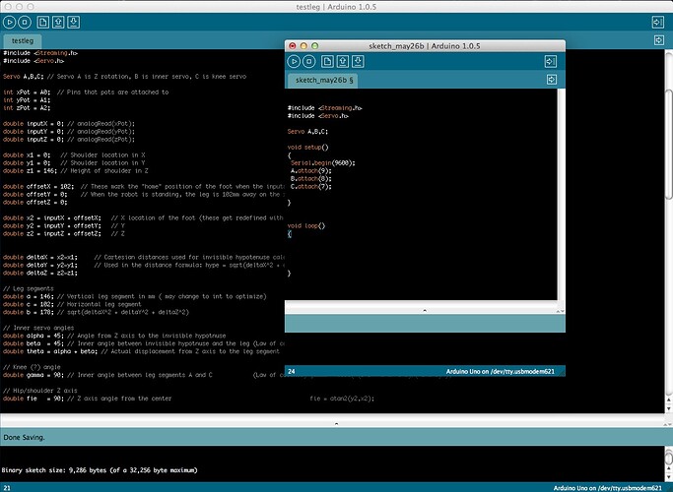
Task: Click 'void setup()' line in sketch_may26b
Action: tap(307, 148)
